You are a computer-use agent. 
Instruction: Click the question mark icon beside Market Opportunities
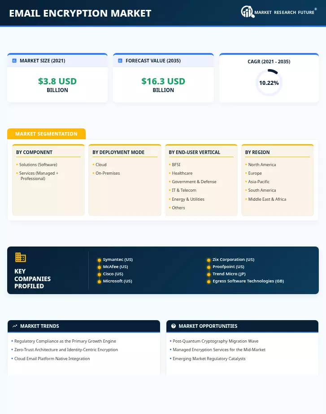(x=173, y=326)
